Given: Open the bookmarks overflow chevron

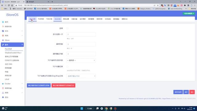Looking at the screenshot, I should tap(186, 9).
